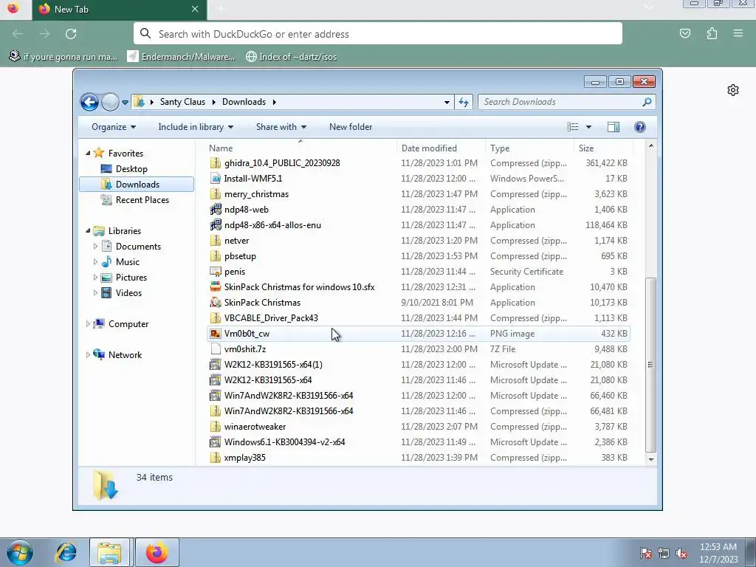Click the Search Downloads field
Image resolution: width=756 pixels, height=567 pixels.
[566, 102]
